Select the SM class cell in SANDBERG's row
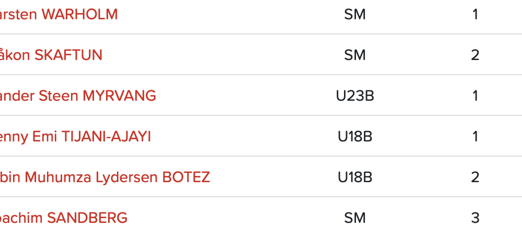 coord(355,218)
